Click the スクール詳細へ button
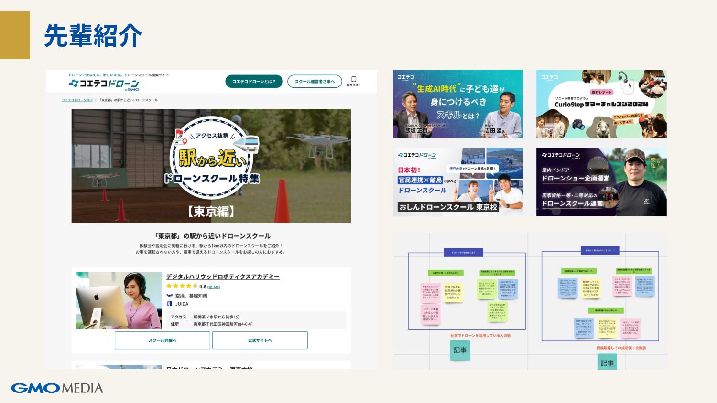 (163, 340)
